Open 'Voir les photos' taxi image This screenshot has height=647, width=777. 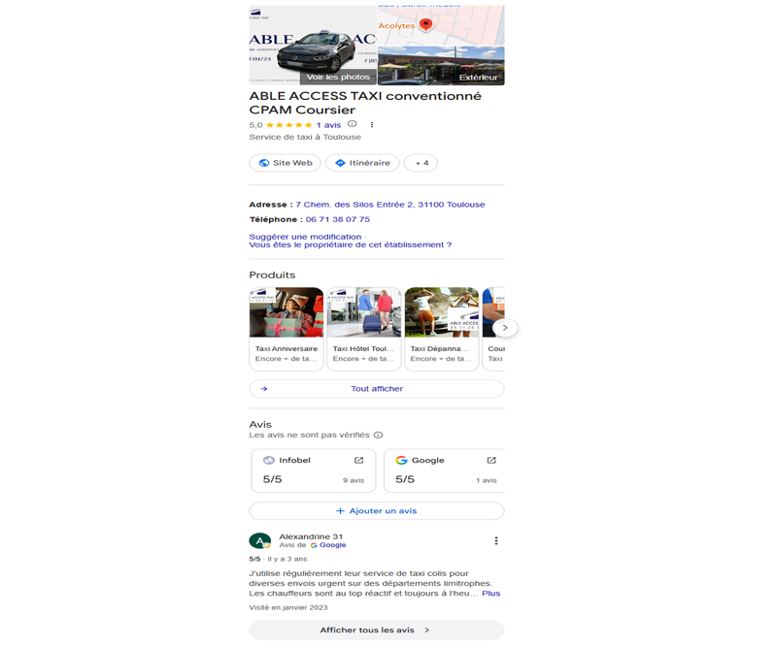point(313,45)
